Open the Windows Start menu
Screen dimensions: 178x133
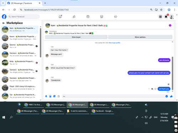4,117
